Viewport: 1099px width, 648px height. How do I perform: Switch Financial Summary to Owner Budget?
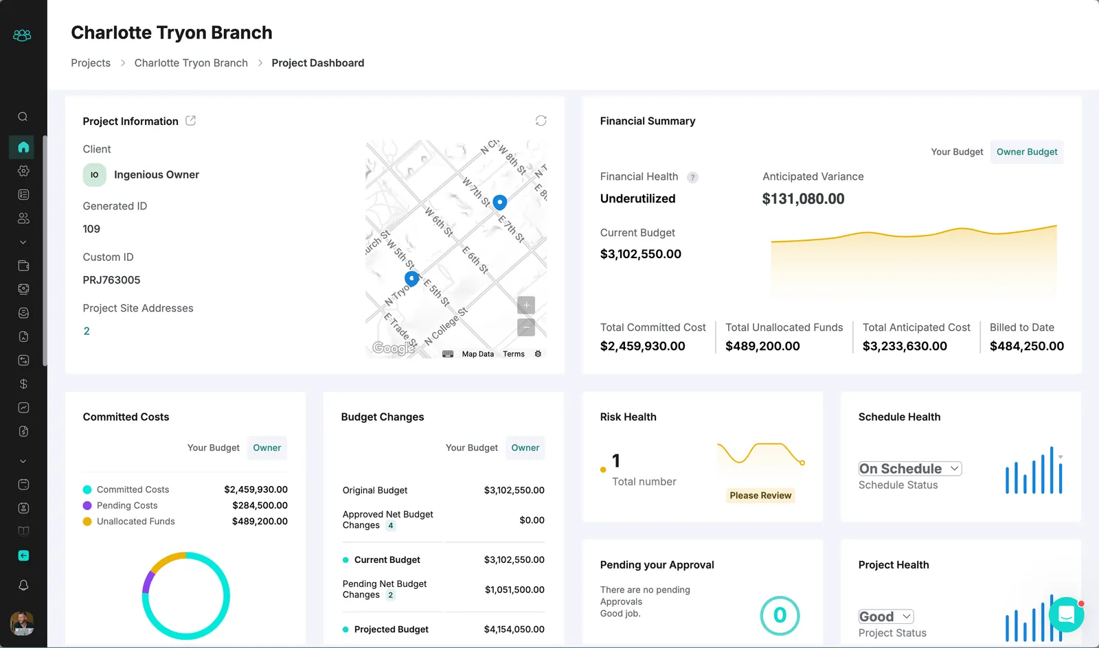(x=1027, y=152)
